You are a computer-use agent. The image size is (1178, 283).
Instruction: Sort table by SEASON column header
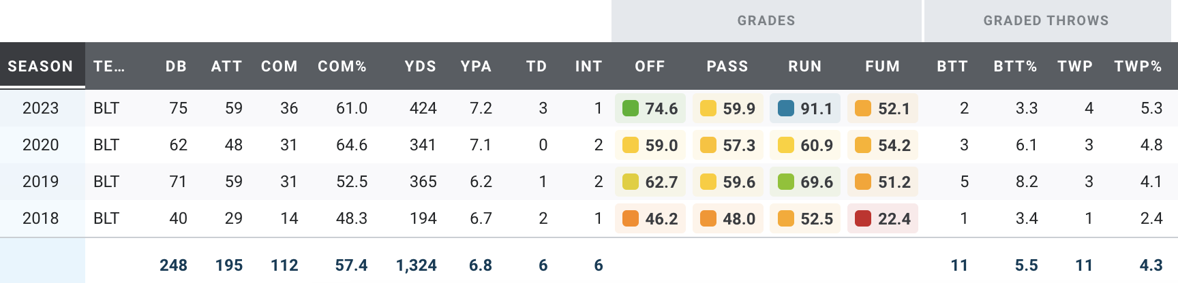[40, 66]
